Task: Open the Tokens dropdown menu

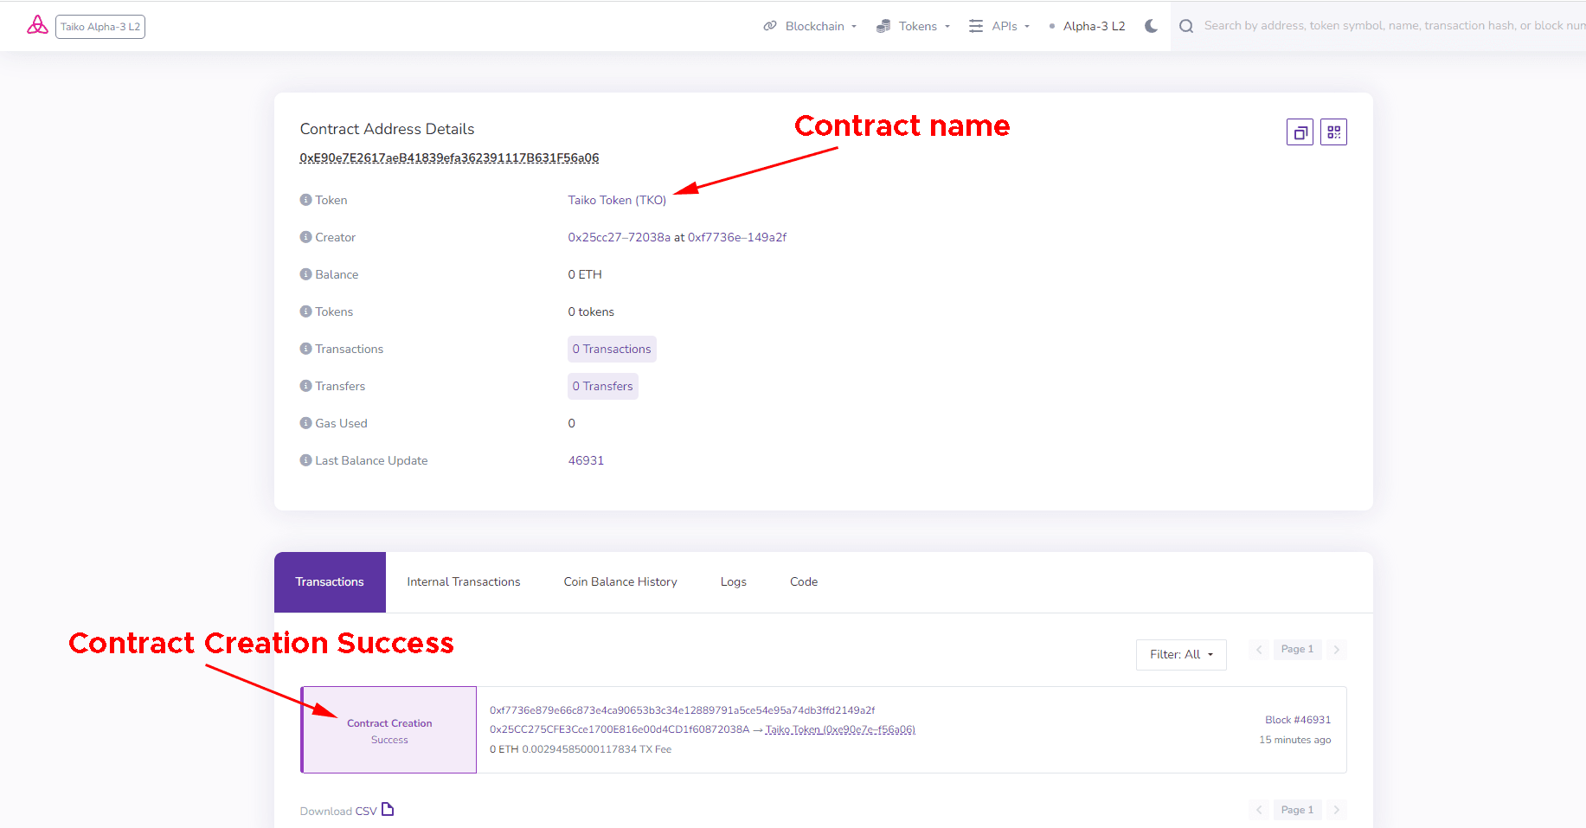Action: click(x=914, y=26)
